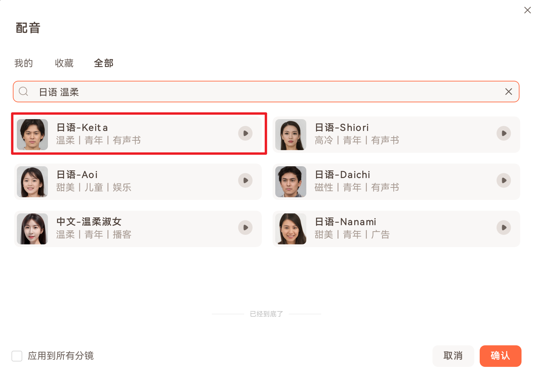Play preview of 日语-Keita voice
534x381 pixels.
[x=245, y=133]
